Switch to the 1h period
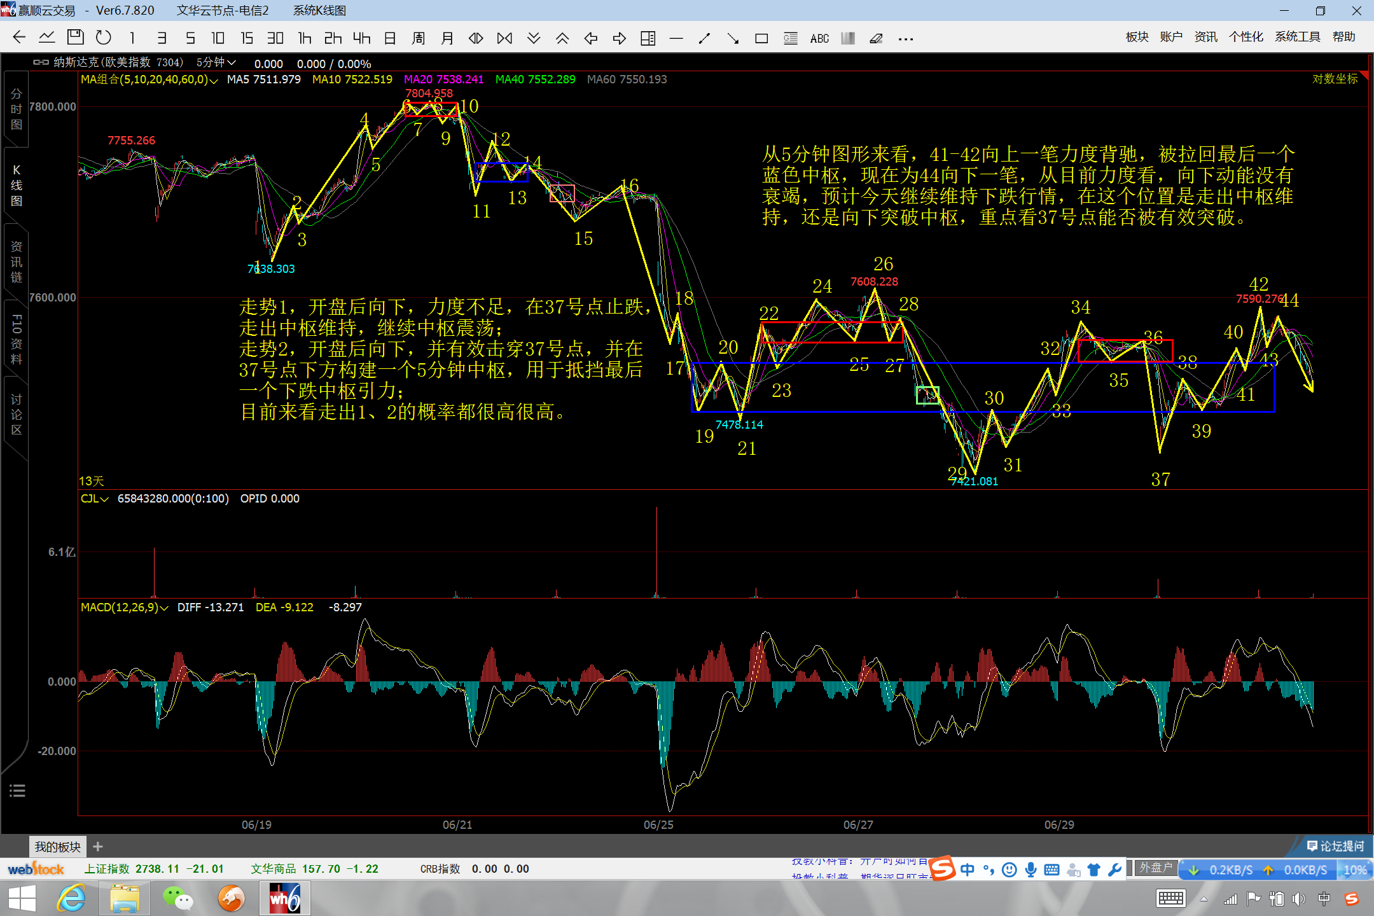This screenshot has width=1374, height=916. (x=305, y=38)
